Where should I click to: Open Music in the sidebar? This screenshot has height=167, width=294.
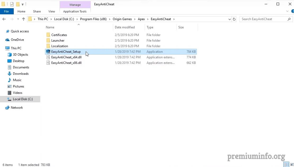tap(17, 80)
